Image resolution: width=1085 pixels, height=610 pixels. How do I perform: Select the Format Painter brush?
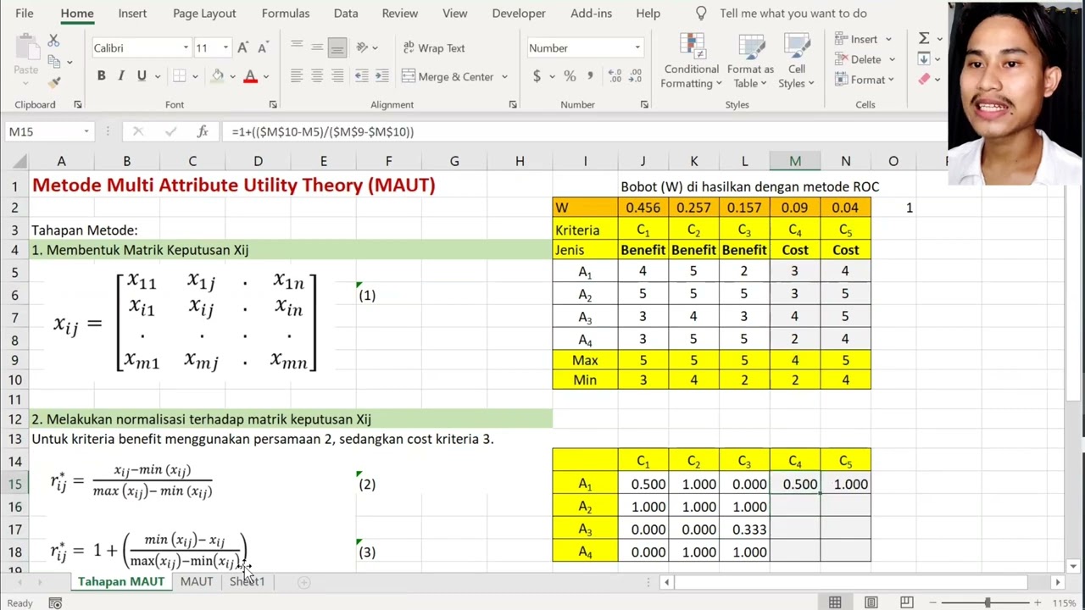click(54, 82)
